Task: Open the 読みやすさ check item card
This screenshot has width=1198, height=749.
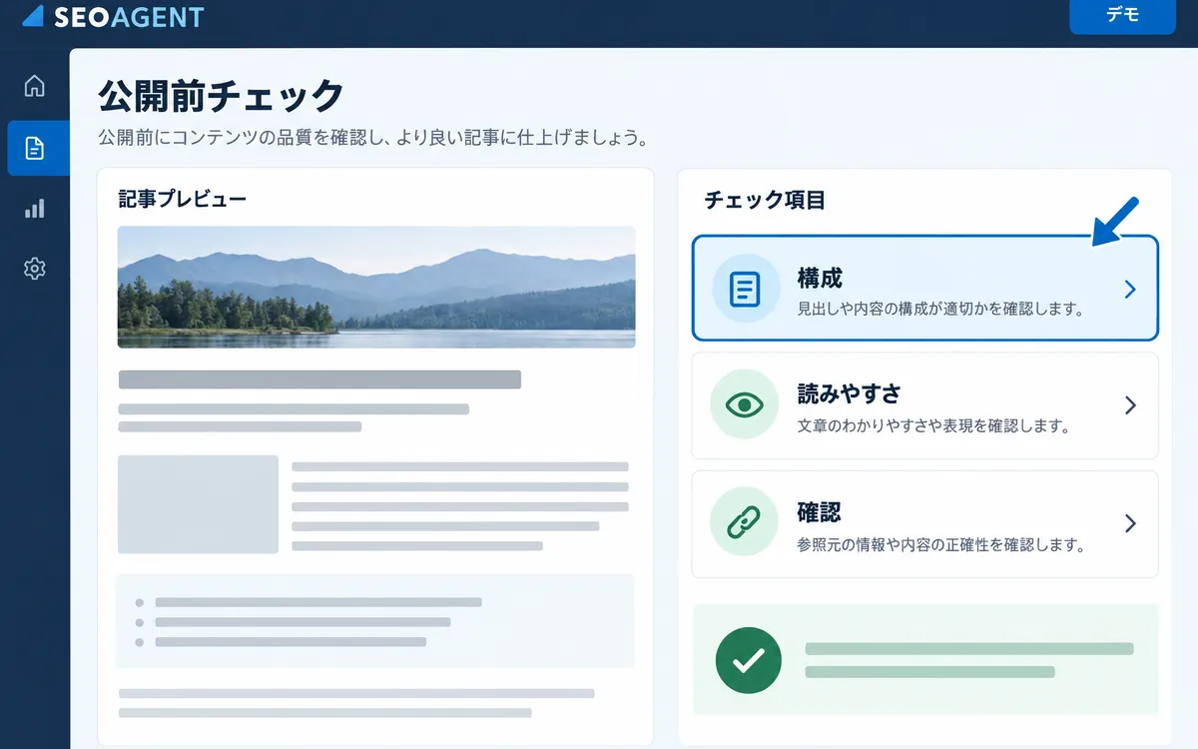Action: (925, 405)
